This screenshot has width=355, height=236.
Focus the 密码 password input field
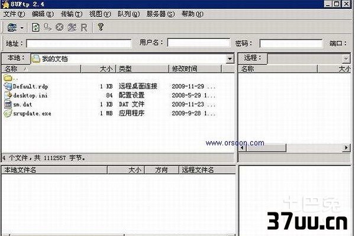pyautogui.click(x=291, y=43)
